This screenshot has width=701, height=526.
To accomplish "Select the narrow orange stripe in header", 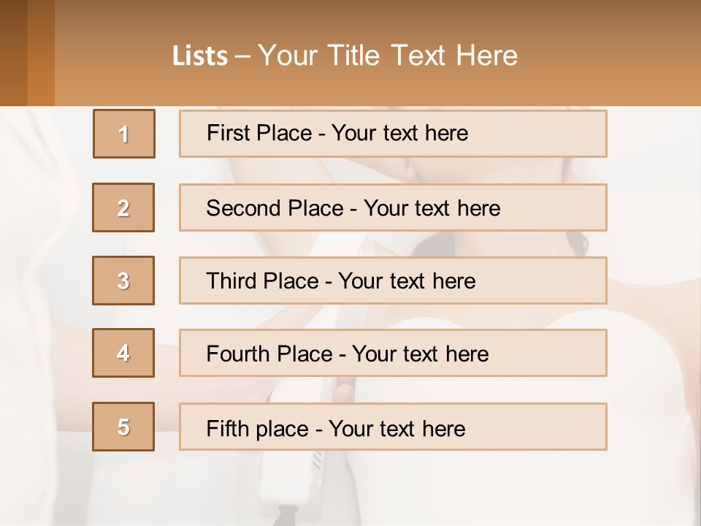I will coord(41,53).
